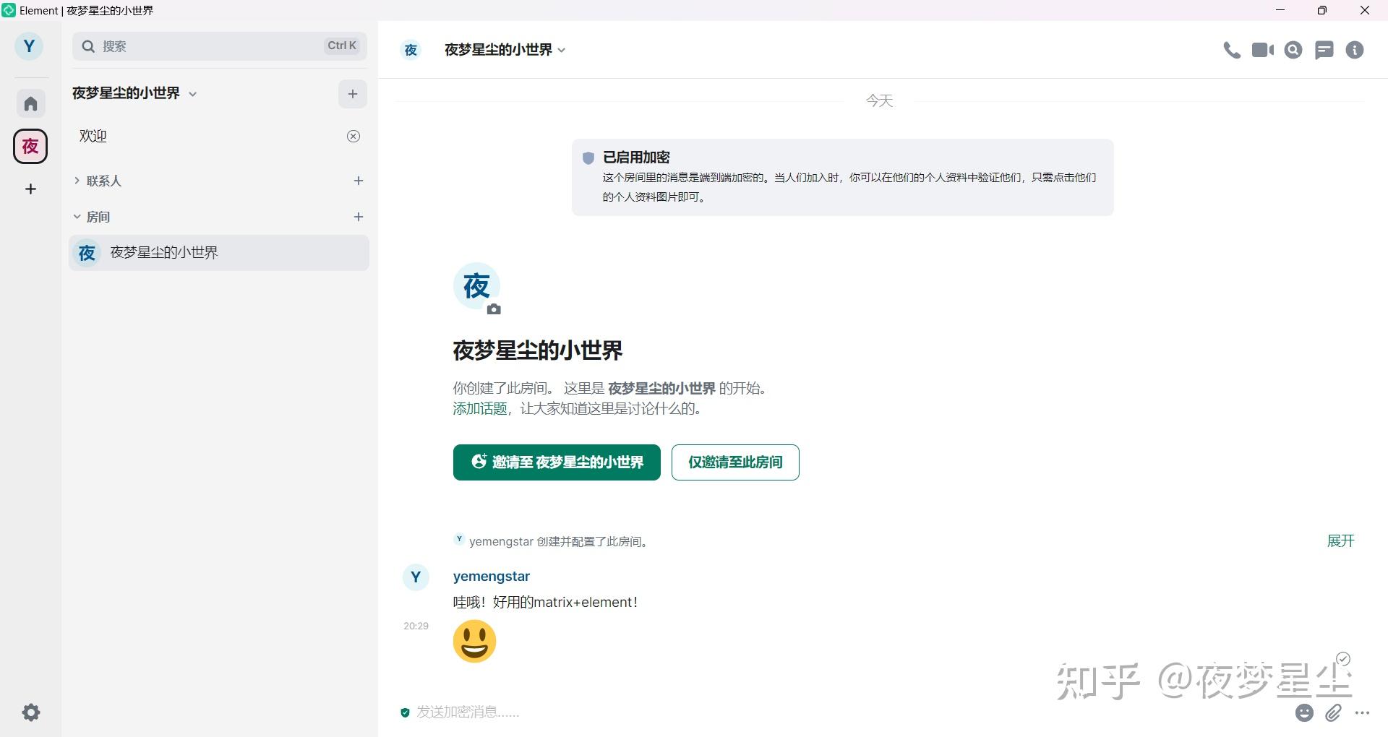Open more composer options
Viewport: 1388px width, 737px height.
[x=1363, y=712]
